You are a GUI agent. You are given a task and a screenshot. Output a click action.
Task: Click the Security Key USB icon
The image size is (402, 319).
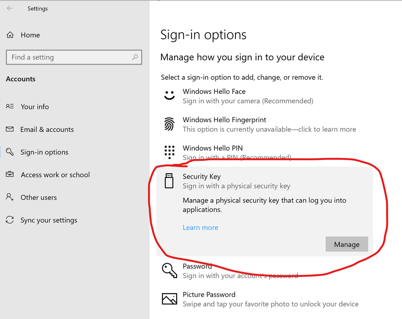point(169,181)
